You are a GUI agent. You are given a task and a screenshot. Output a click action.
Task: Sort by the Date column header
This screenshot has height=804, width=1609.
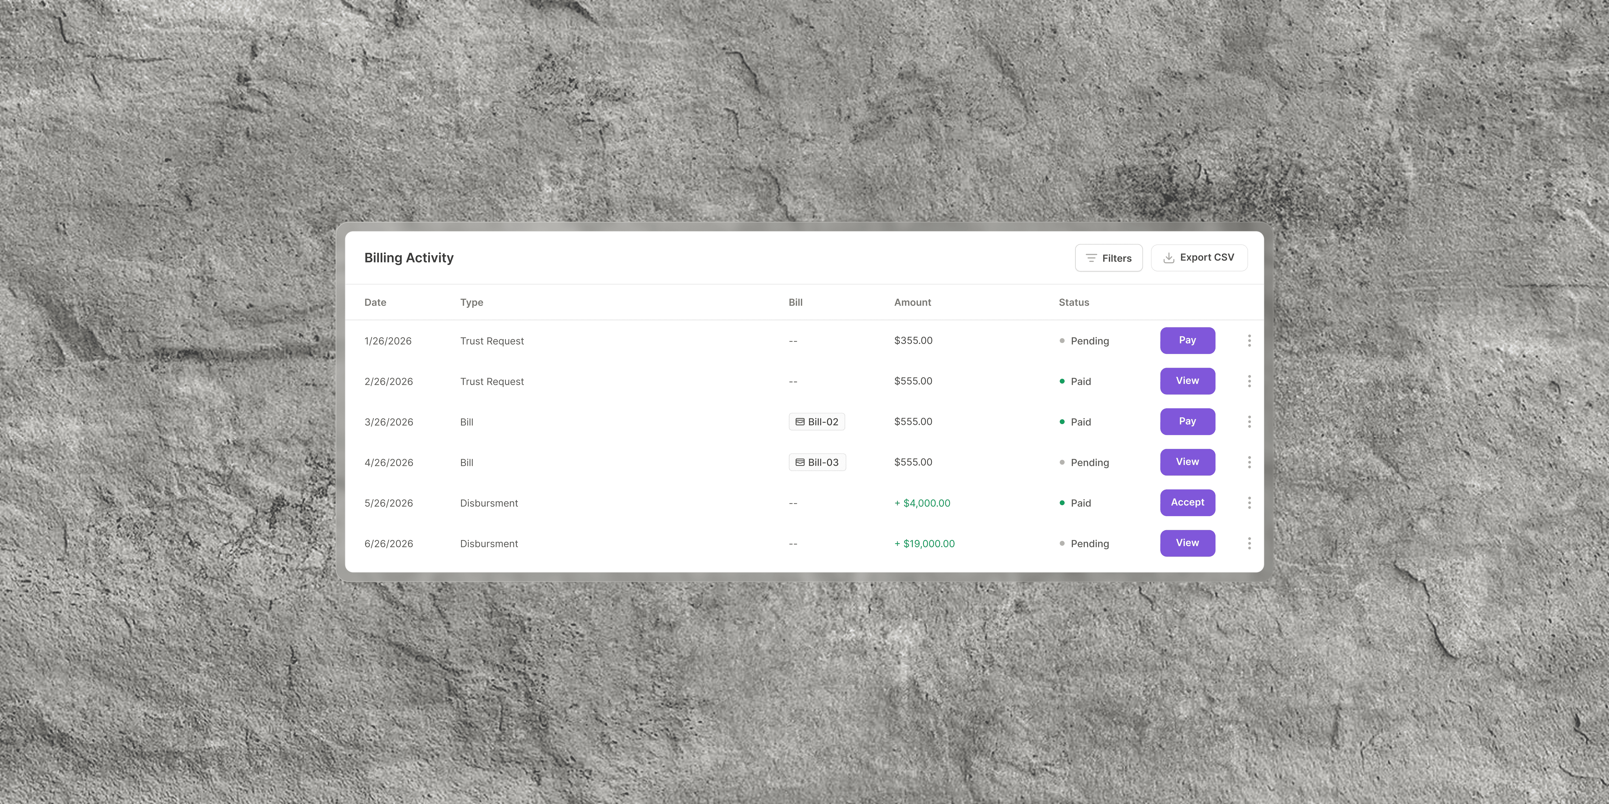click(375, 302)
